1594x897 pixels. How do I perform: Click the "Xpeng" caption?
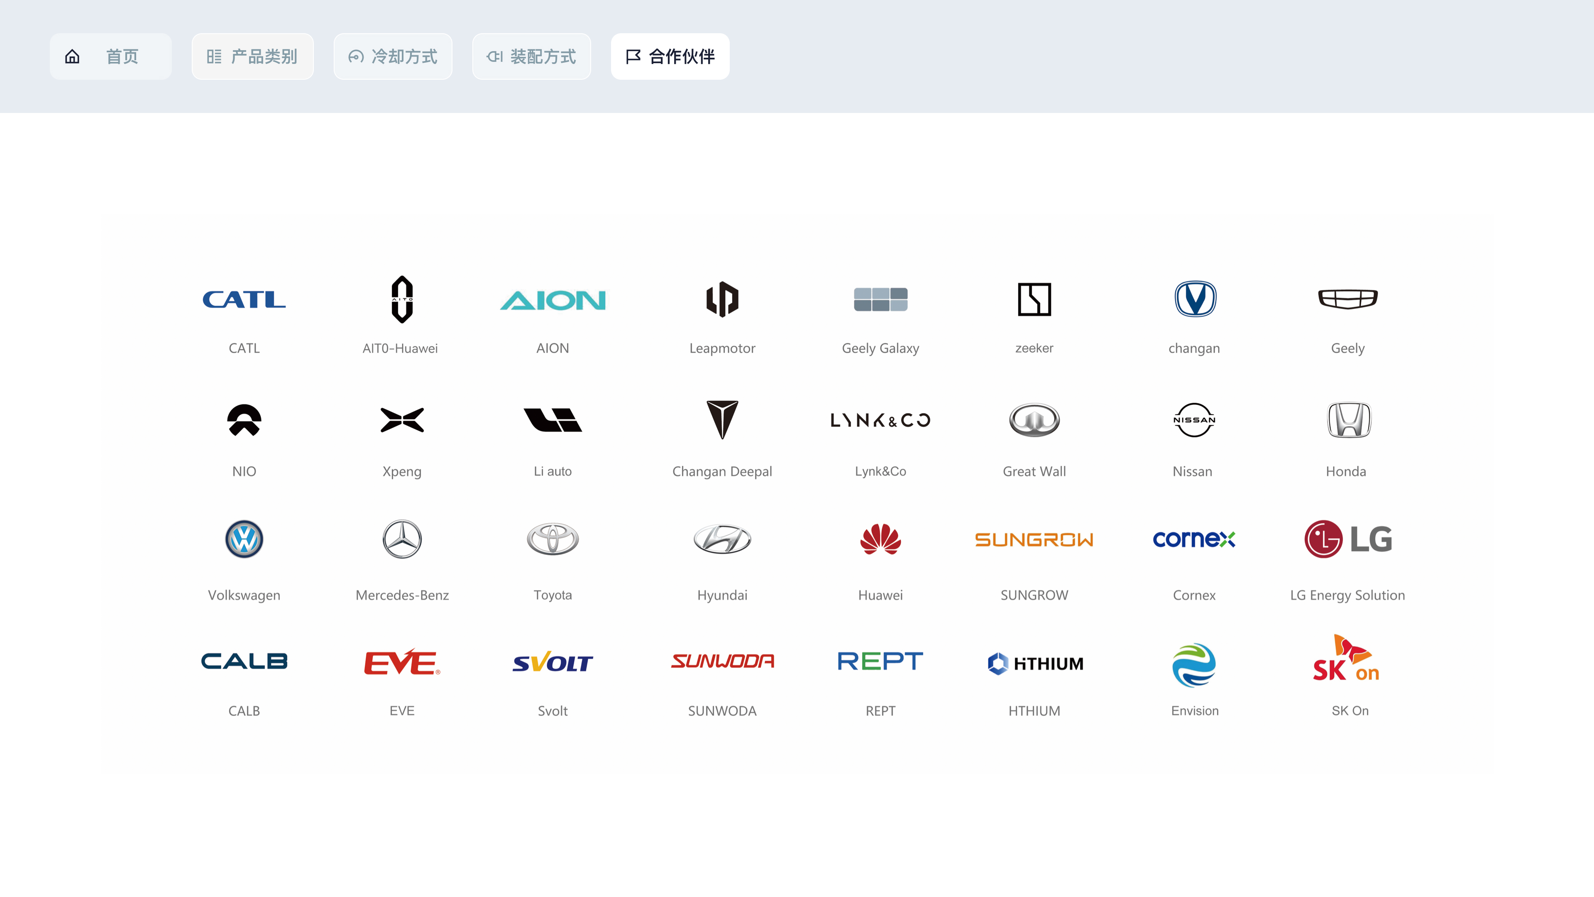(x=401, y=472)
